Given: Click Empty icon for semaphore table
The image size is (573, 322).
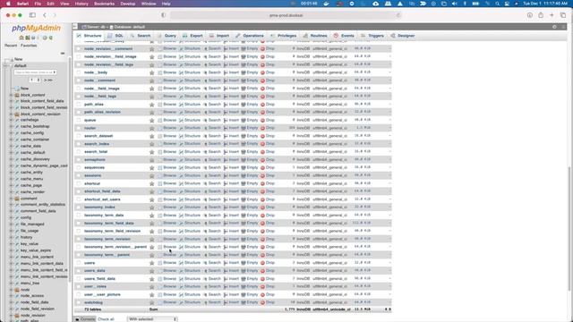Looking at the screenshot, I should coord(244,160).
